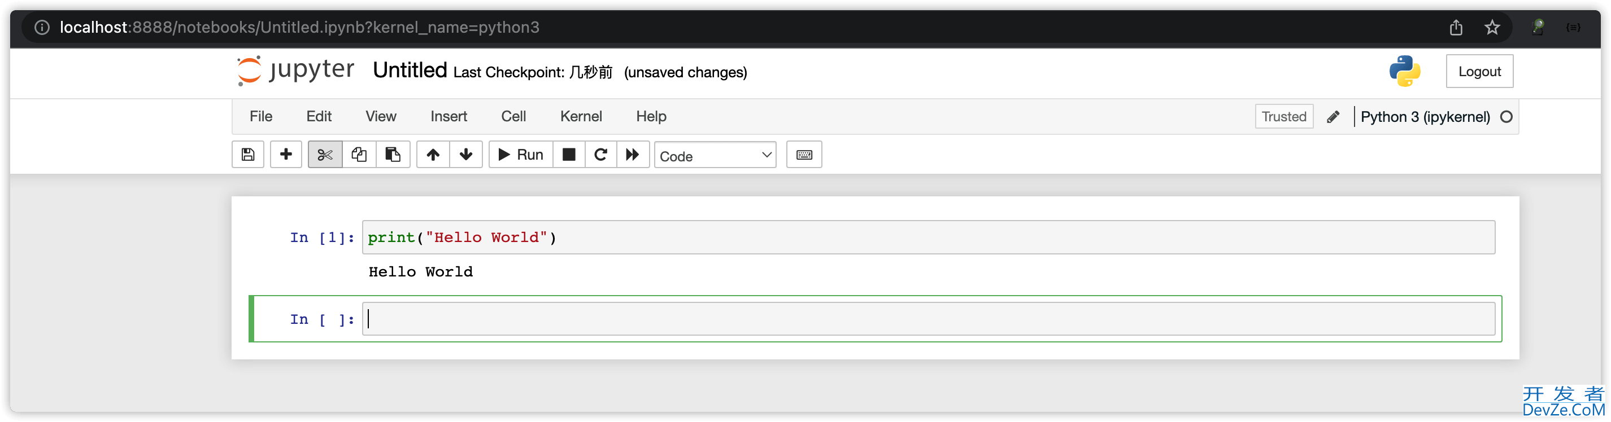Click the Run button
The height and width of the screenshot is (422, 1611).
click(x=520, y=155)
